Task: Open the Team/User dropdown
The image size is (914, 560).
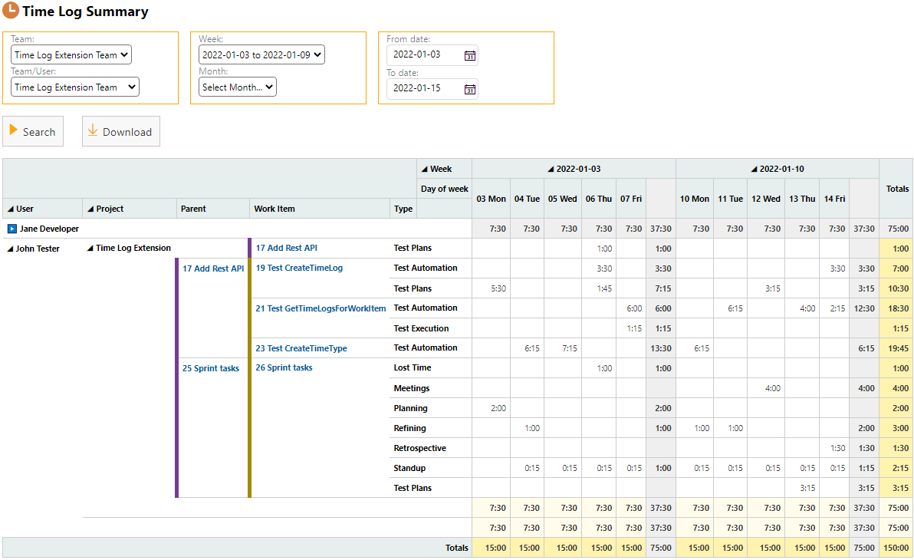Action: [x=74, y=87]
